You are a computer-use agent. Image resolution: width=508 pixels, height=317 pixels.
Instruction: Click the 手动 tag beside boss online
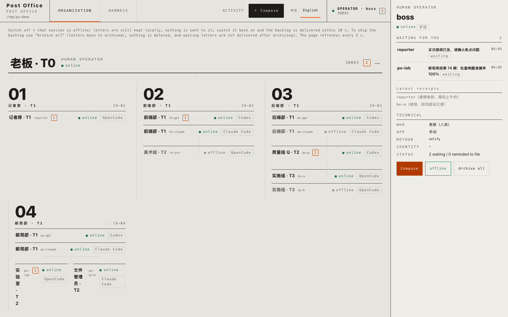423,27
